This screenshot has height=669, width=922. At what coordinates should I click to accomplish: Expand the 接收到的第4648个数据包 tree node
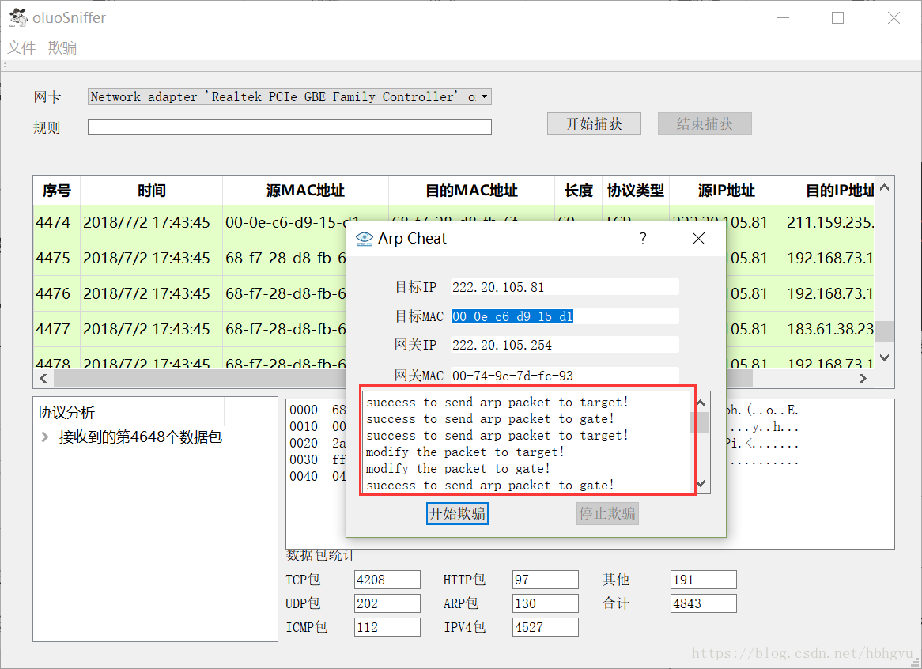click(45, 437)
